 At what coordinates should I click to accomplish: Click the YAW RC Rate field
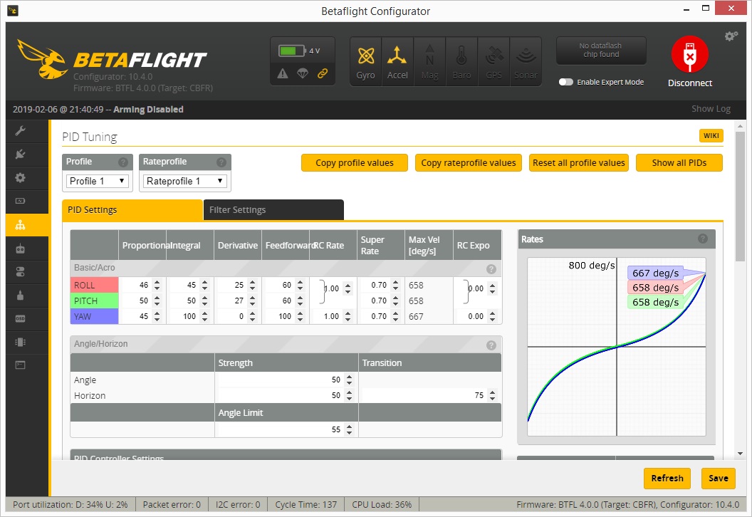333,316
